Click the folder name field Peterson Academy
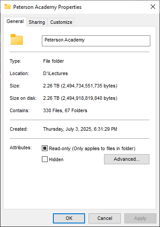Image resolution: width=160 pixels, height=227 pixels. (96, 41)
